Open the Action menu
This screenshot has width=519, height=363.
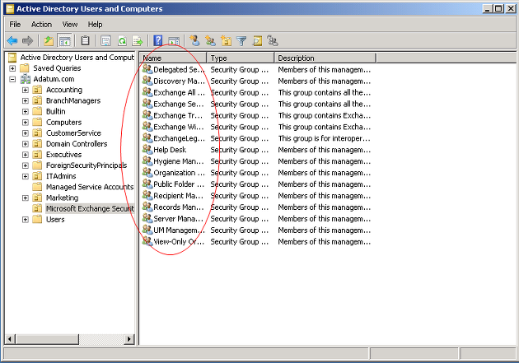41,25
